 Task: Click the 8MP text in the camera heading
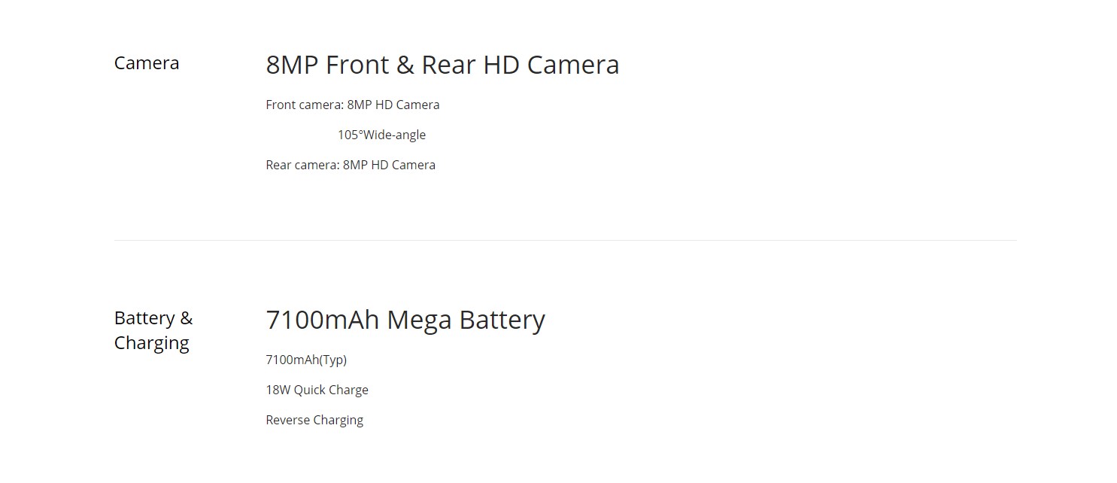pyautogui.click(x=292, y=65)
